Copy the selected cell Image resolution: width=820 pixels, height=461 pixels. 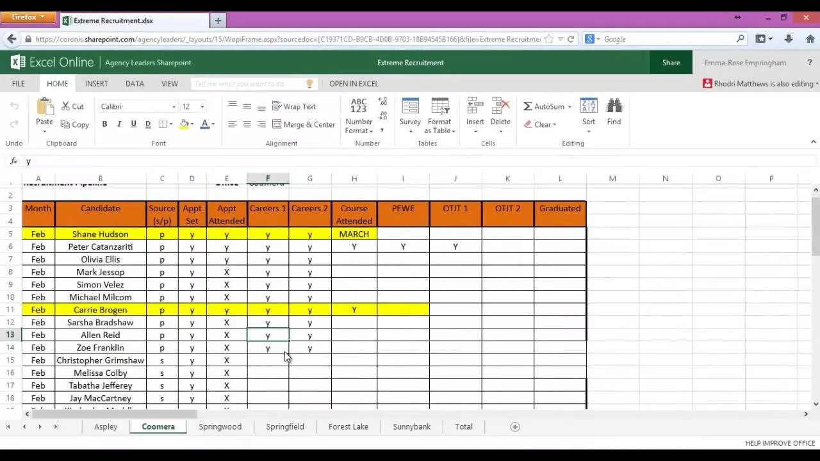(x=75, y=125)
